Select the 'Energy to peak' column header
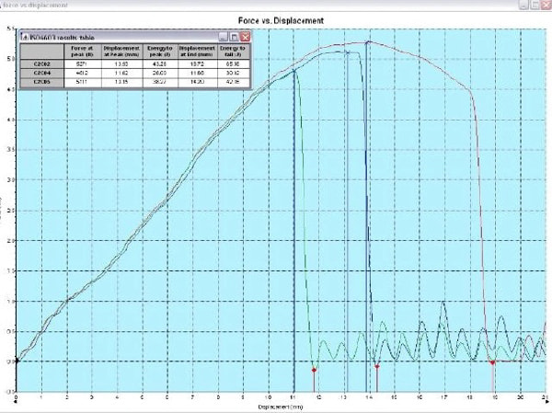Image resolution: width=552 pixels, height=413 pixels. [159, 51]
